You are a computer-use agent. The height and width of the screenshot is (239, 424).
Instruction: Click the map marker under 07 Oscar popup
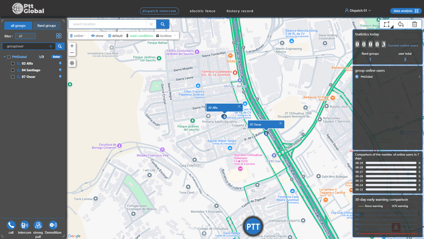[266, 133]
